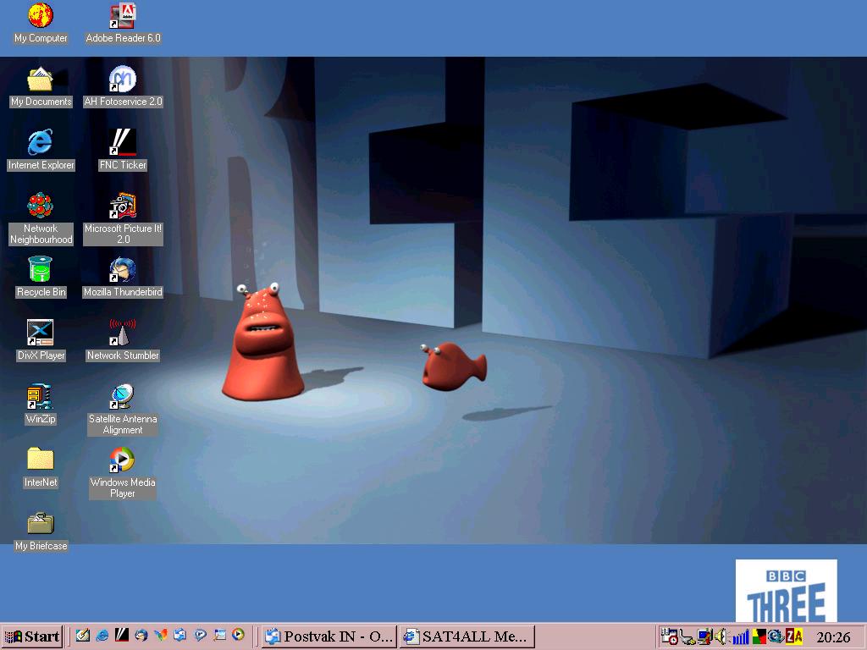
Task: Launch Thunderbird from Quick Launch bar
Action: [141, 636]
